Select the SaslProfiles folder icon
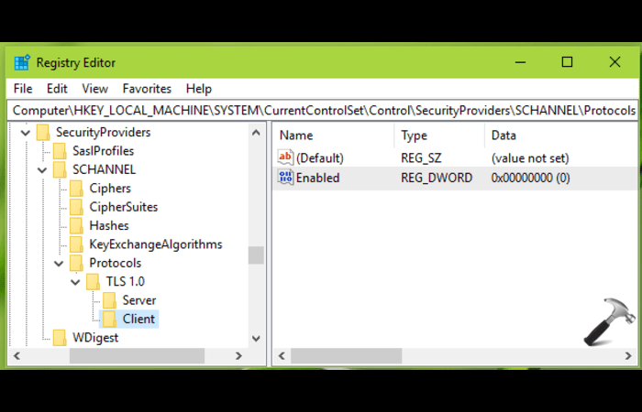This screenshot has width=642, height=412. click(60, 151)
